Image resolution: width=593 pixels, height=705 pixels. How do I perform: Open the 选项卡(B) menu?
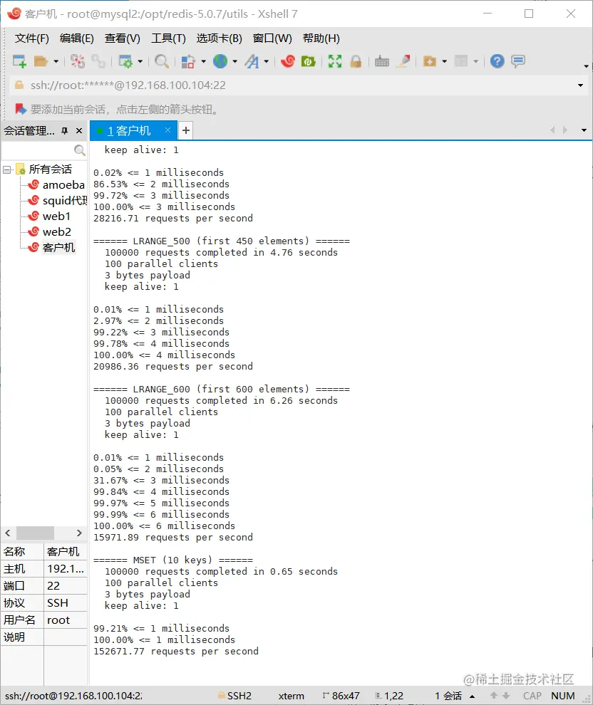pos(219,38)
